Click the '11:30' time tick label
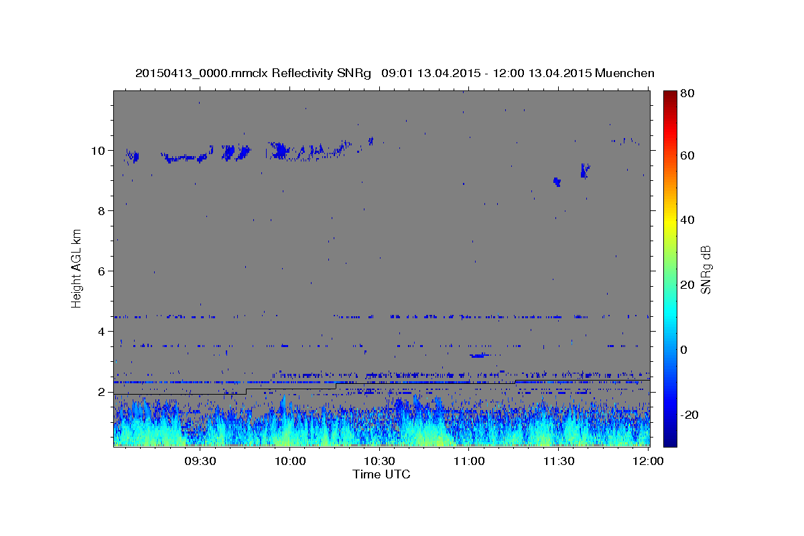 click(x=558, y=461)
